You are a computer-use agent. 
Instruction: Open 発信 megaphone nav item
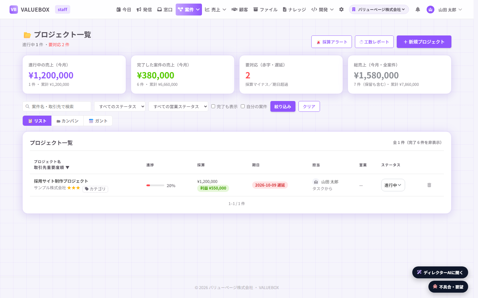click(x=144, y=10)
